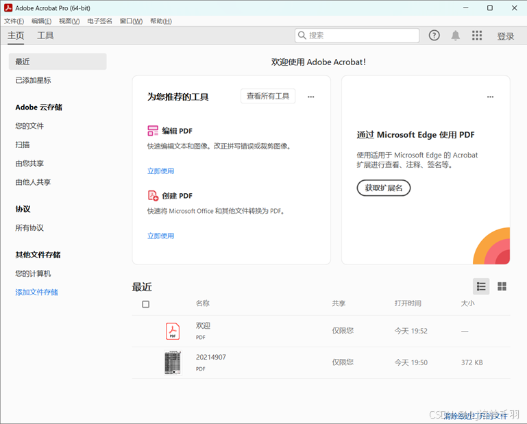Open 所有协议 in the sidebar

[29, 228]
